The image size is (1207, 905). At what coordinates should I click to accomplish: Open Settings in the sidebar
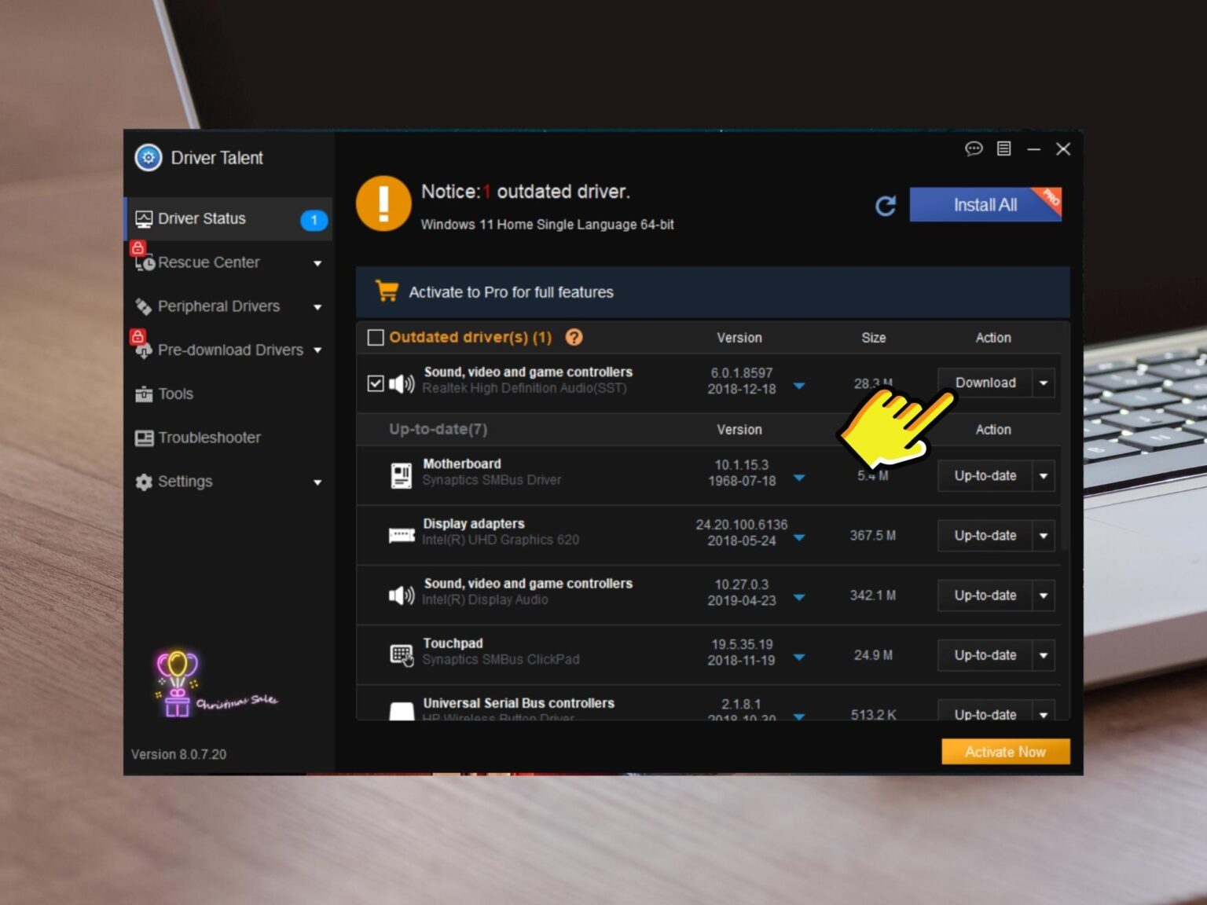point(229,482)
